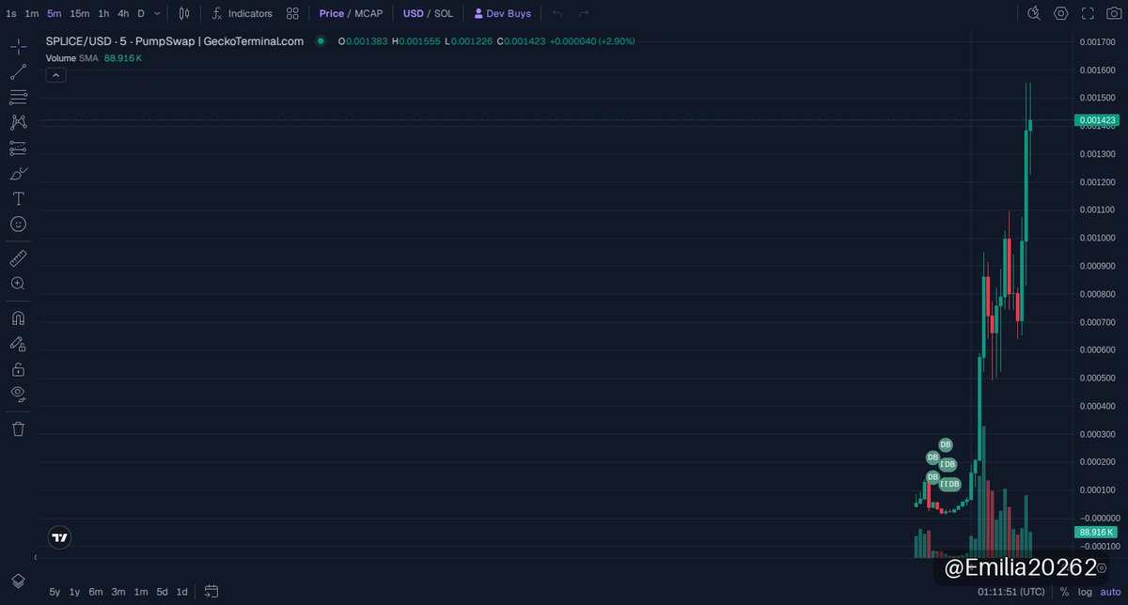This screenshot has height=605, width=1128.
Task: Click the TradingView logo badge
Action: point(59,537)
